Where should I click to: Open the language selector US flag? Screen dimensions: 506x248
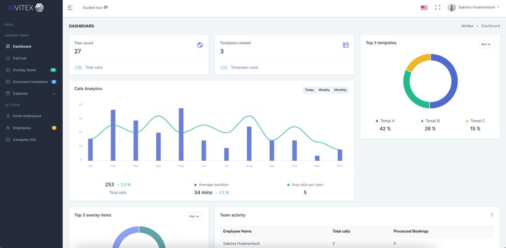click(x=424, y=8)
